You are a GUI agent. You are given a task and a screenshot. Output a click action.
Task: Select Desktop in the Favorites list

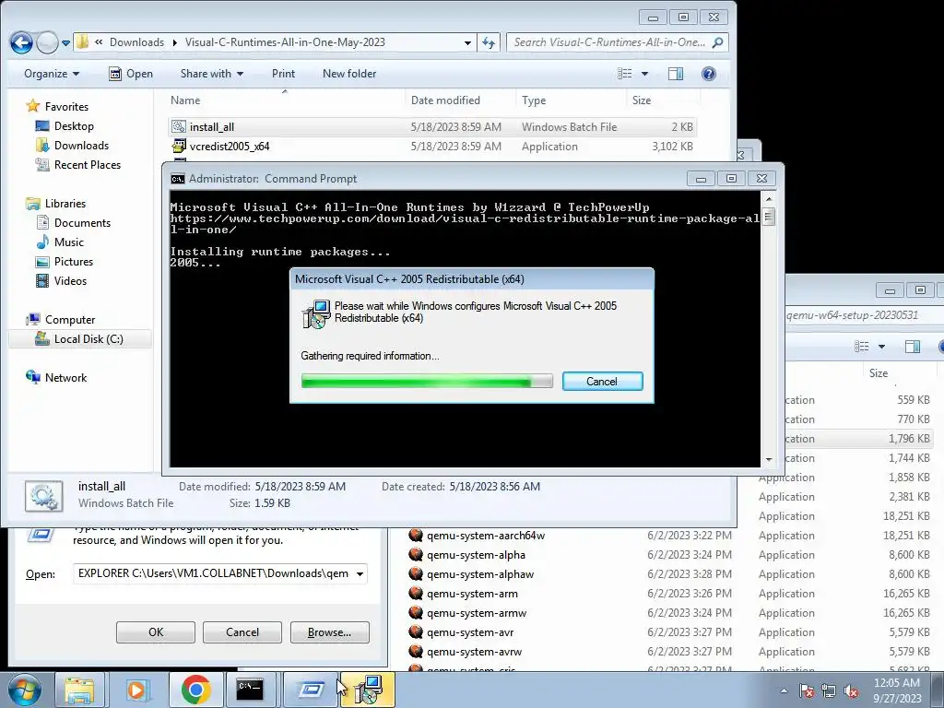pos(74,125)
